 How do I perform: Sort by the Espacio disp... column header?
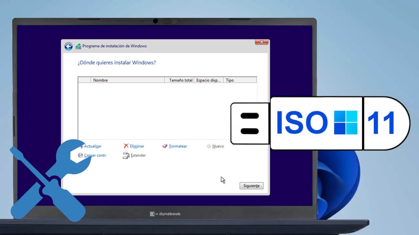pos(209,80)
